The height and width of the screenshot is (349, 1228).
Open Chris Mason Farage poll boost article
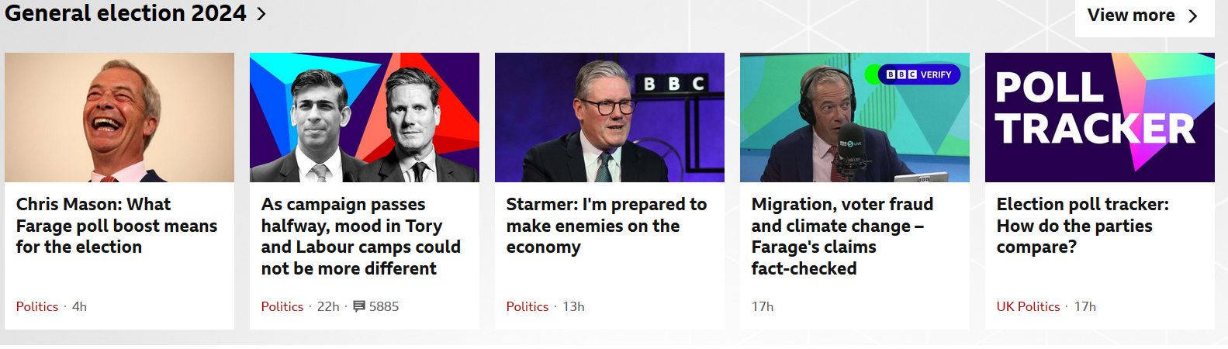click(x=116, y=226)
